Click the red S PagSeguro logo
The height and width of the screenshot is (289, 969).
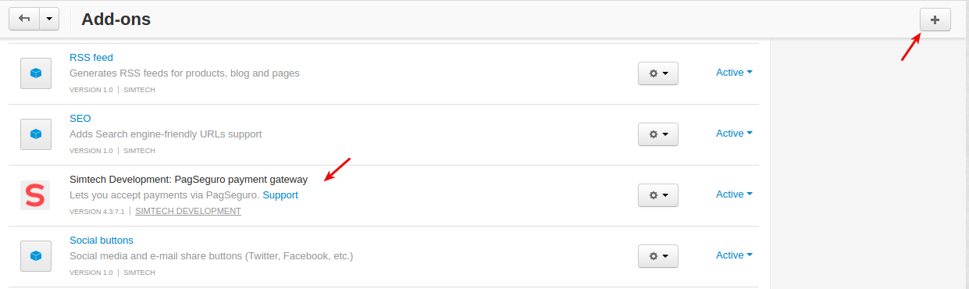[35, 194]
